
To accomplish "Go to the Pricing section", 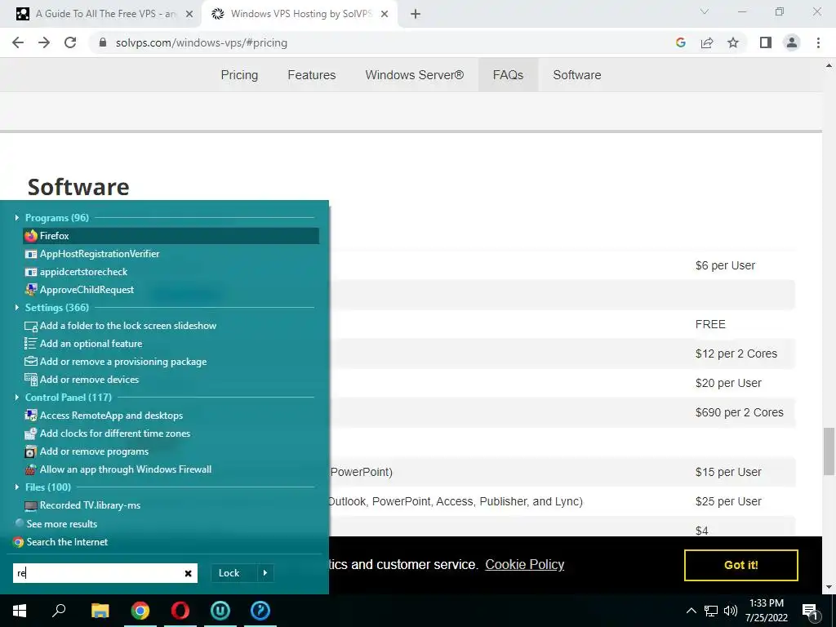I will (x=239, y=75).
